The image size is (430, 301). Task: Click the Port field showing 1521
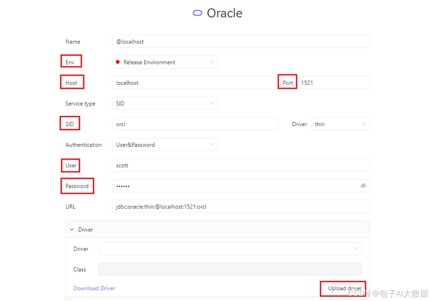[333, 83]
